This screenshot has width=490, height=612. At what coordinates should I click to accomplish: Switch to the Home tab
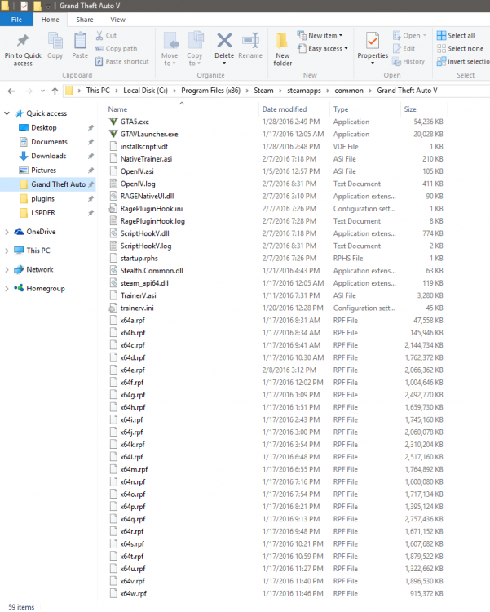tap(50, 20)
